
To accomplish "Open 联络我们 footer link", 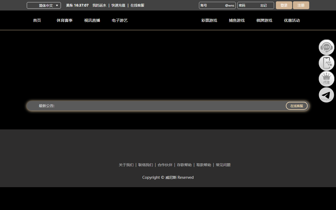I will [146, 165].
